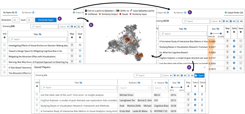Click Year slider handle at 2012
Screen dimensions: 245x114
click(x=172, y=87)
